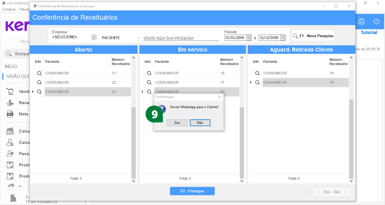Open info magnifier for Aguard. Retirada receituário 19
The height and width of the screenshot is (205, 385).
257,83
